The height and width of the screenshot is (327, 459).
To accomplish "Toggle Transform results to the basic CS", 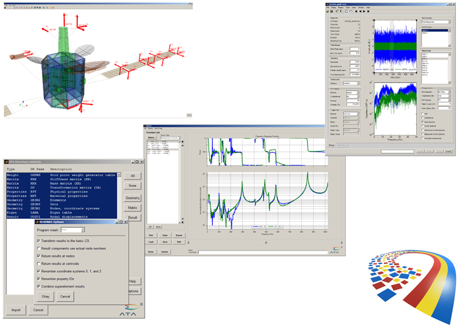I will (x=38, y=240).
